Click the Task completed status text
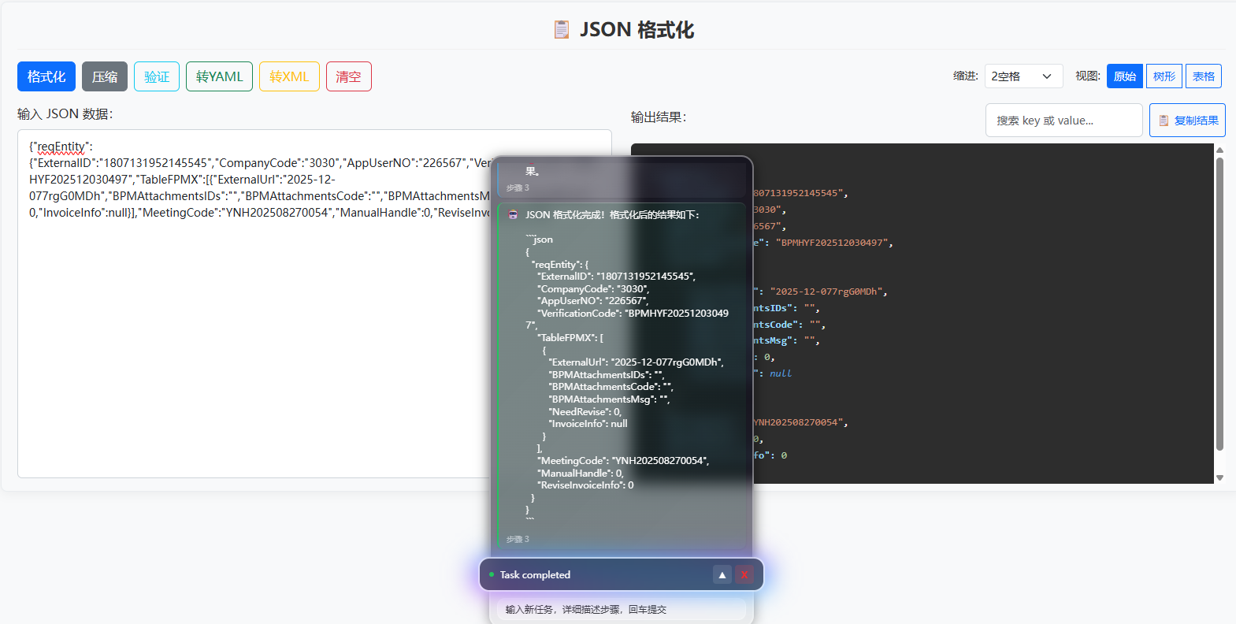The image size is (1236, 624). point(535,574)
